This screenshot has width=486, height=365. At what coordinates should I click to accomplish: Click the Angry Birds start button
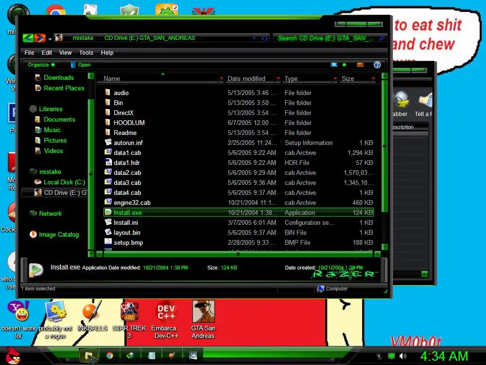12,355
